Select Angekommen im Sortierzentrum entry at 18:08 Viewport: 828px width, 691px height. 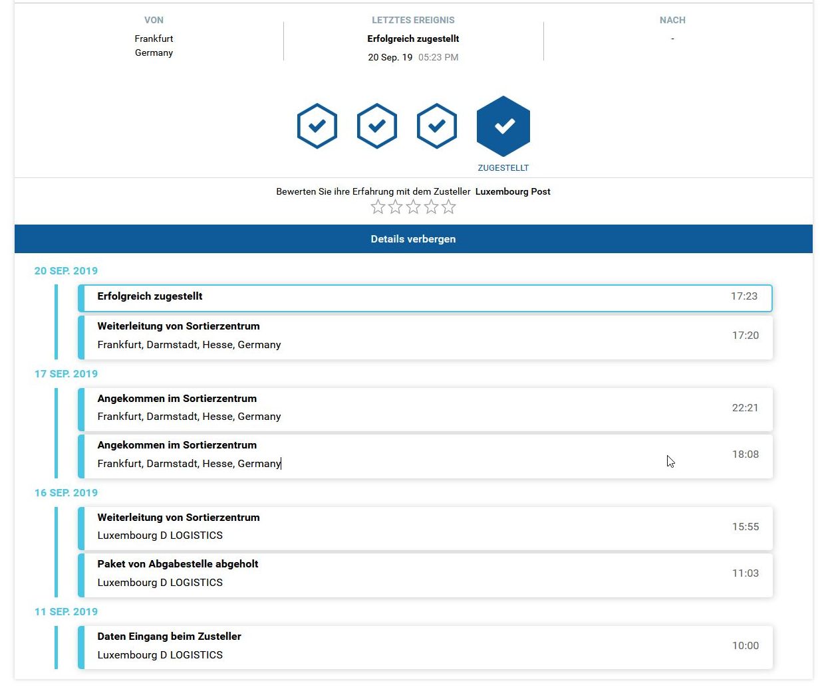425,455
